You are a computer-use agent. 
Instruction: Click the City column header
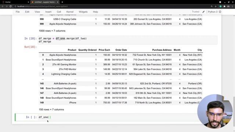pyautogui.click(x=200, y=50)
